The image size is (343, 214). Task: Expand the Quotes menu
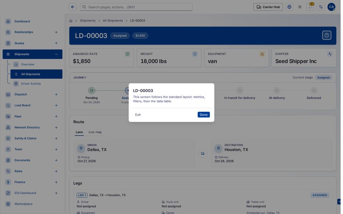tap(56, 43)
